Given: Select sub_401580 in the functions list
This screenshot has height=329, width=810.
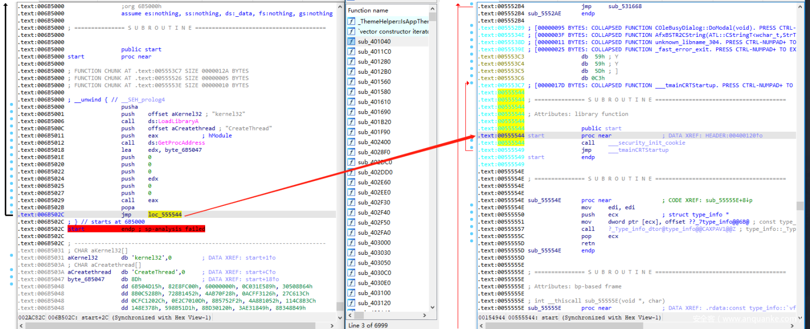Looking at the screenshot, I should [x=374, y=92].
